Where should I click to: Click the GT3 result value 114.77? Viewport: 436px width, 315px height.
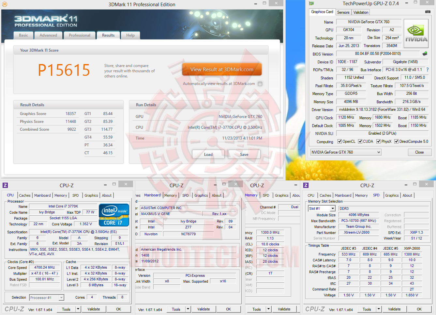click(x=107, y=129)
